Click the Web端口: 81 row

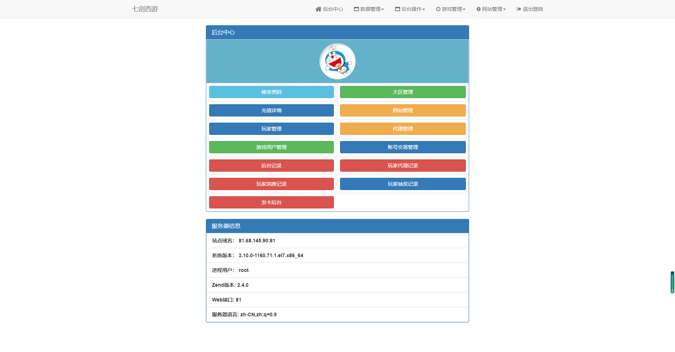click(337, 300)
